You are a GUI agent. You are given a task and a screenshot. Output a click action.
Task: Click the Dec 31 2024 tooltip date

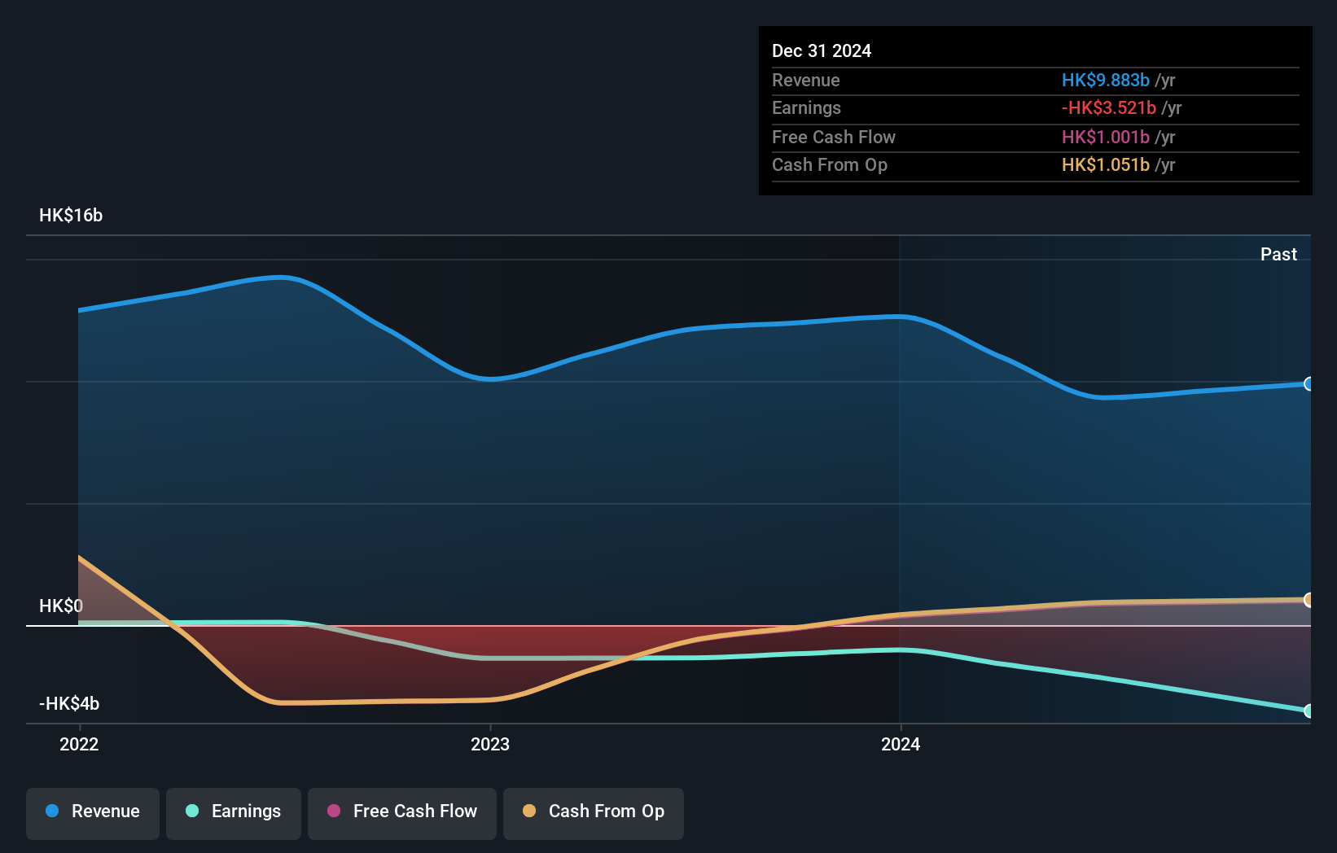822,51
